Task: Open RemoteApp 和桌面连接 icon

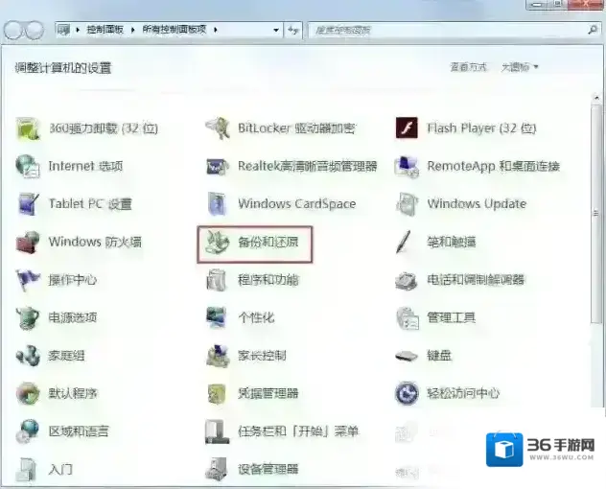Action: click(x=407, y=167)
